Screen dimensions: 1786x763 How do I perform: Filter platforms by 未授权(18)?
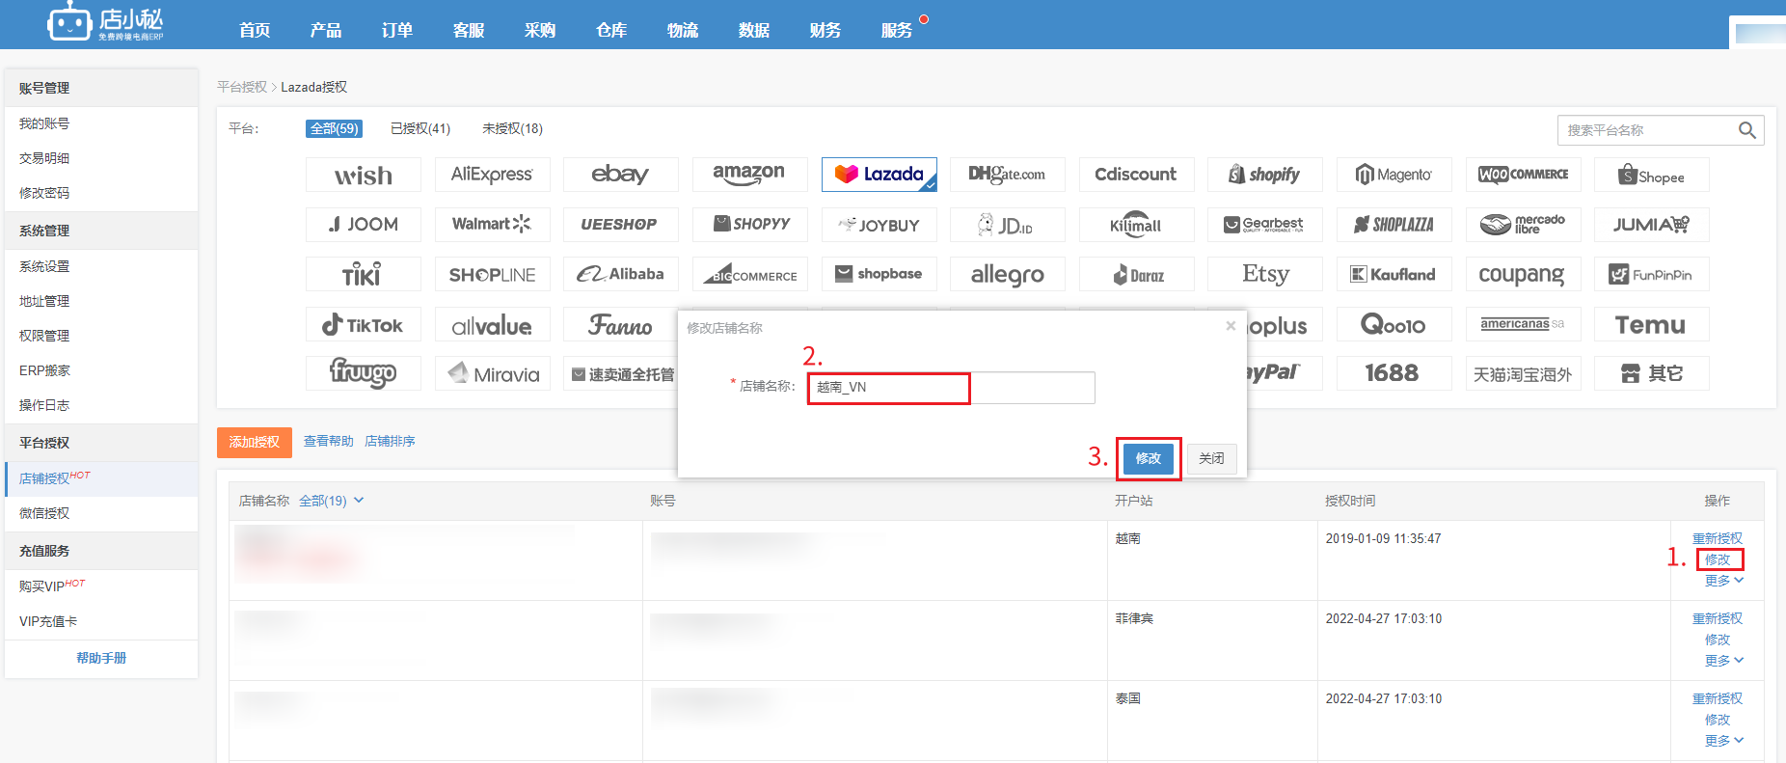tap(512, 128)
